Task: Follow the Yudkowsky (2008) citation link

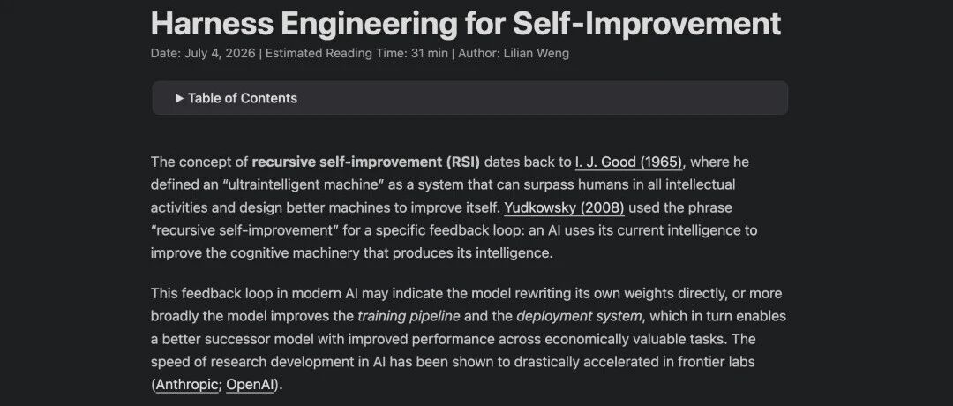Action: pos(564,208)
